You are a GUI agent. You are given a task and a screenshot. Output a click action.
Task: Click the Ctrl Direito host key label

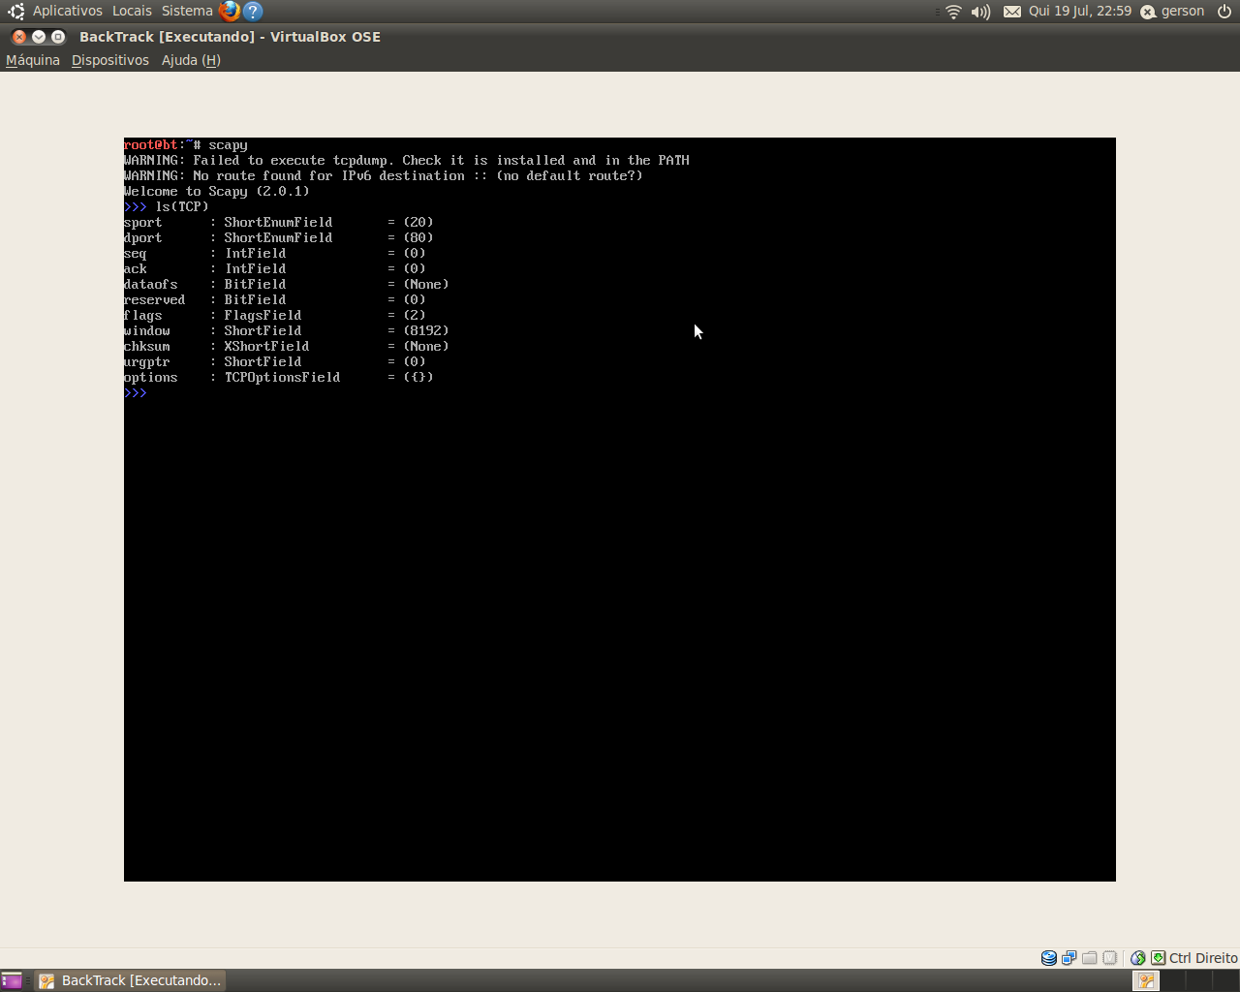point(1203,958)
